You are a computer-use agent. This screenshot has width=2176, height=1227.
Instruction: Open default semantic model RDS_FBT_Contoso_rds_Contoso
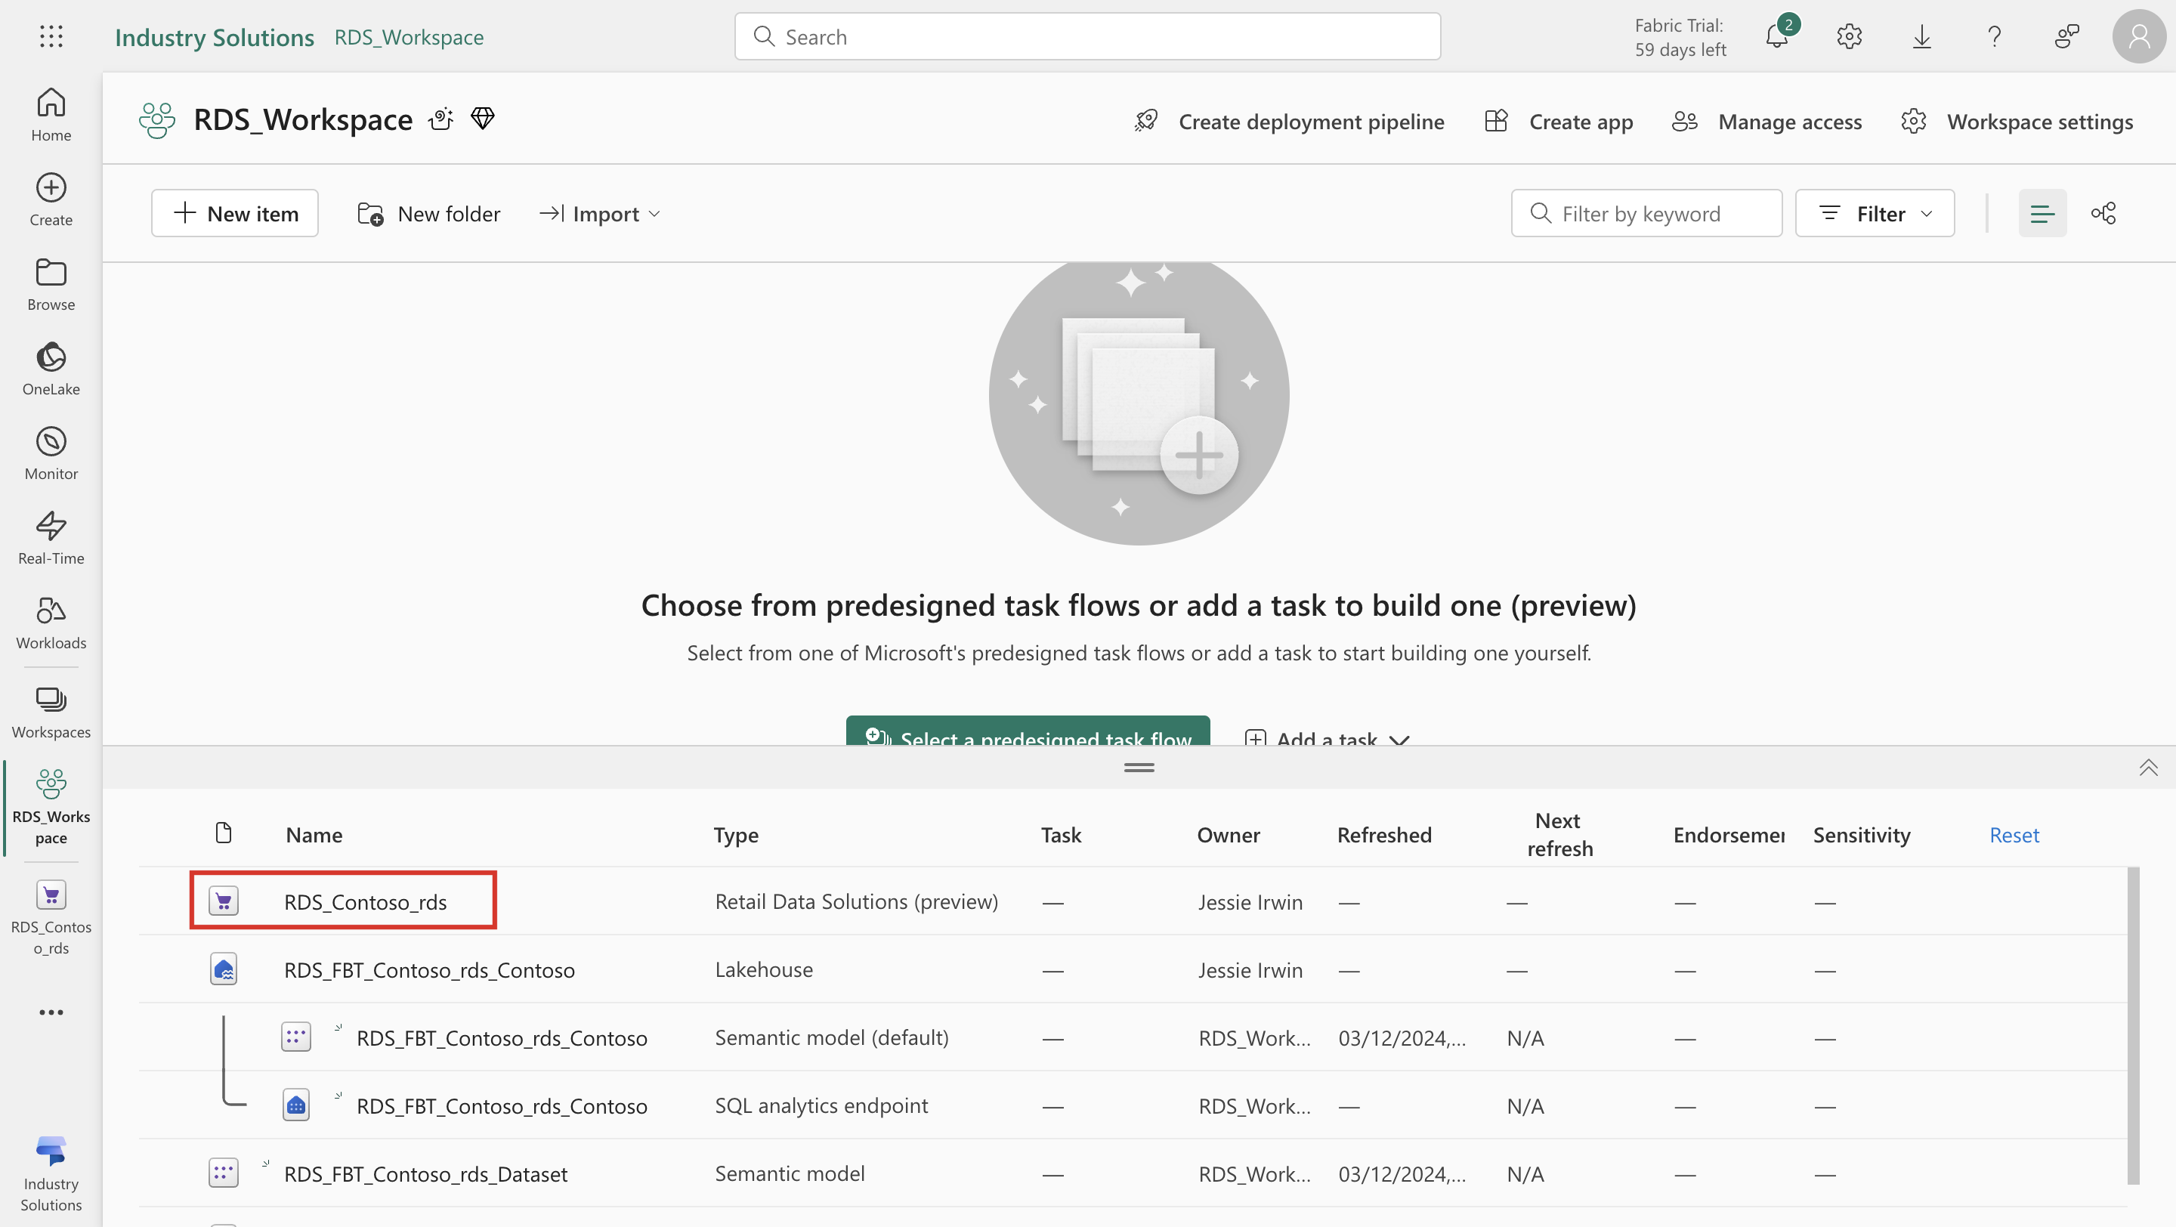[502, 1038]
